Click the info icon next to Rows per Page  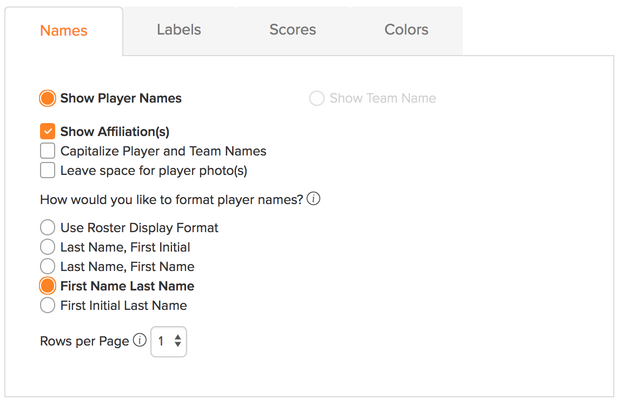140,340
